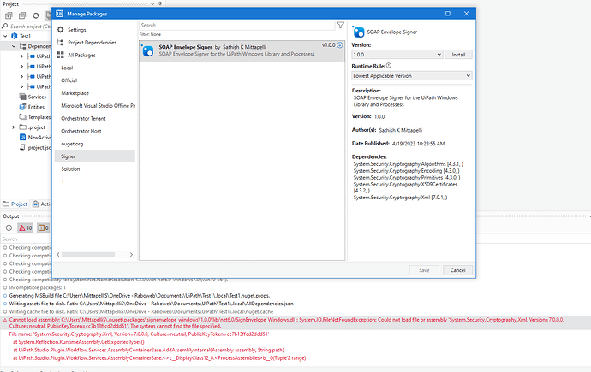Click the Output panel search field
The height and width of the screenshot is (372, 591).
[27, 239]
